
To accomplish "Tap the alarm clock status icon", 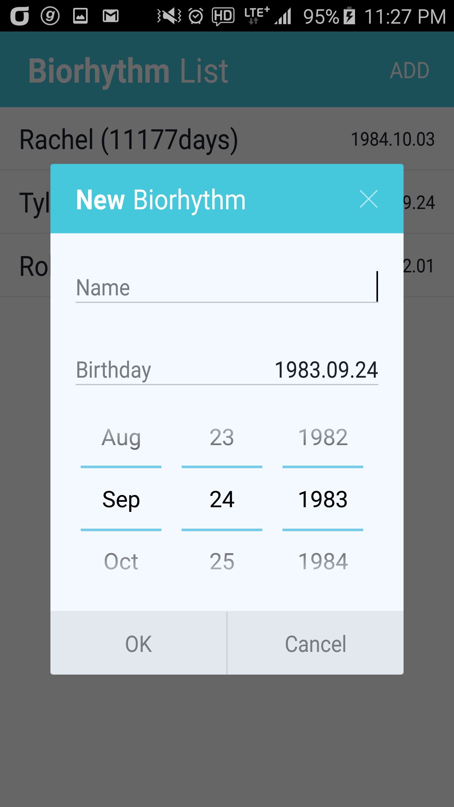I will pos(196,16).
